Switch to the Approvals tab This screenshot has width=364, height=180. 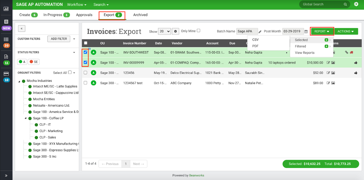[84, 15]
